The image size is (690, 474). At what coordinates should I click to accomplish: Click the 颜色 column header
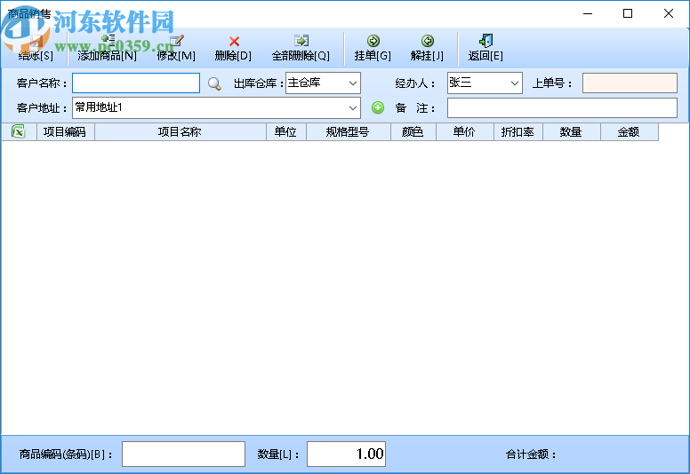413,131
